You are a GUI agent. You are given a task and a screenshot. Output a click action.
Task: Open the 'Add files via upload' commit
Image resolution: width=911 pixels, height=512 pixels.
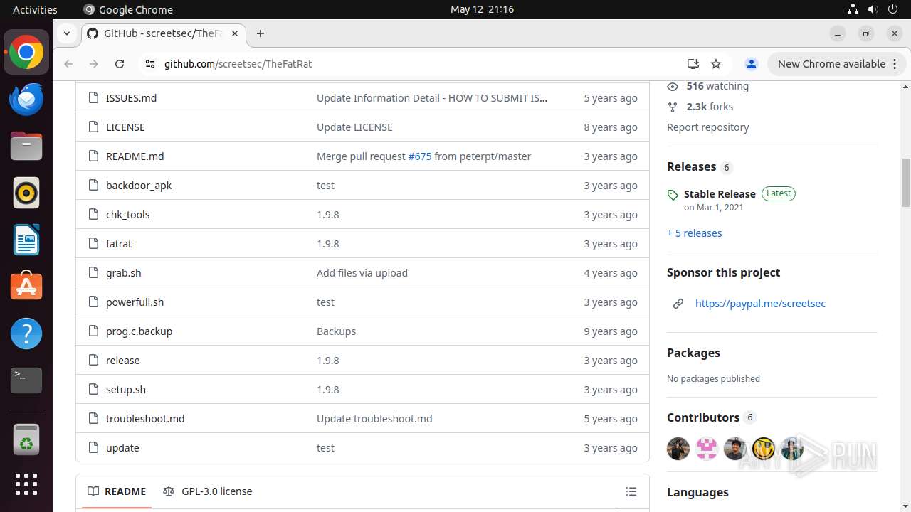point(362,273)
